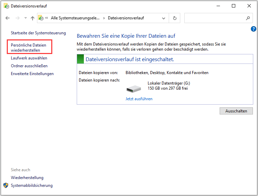The height and width of the screenshot is (196, 258).
Task: Open Erweiterte Einstellungen
Action: tap(32, 74)
